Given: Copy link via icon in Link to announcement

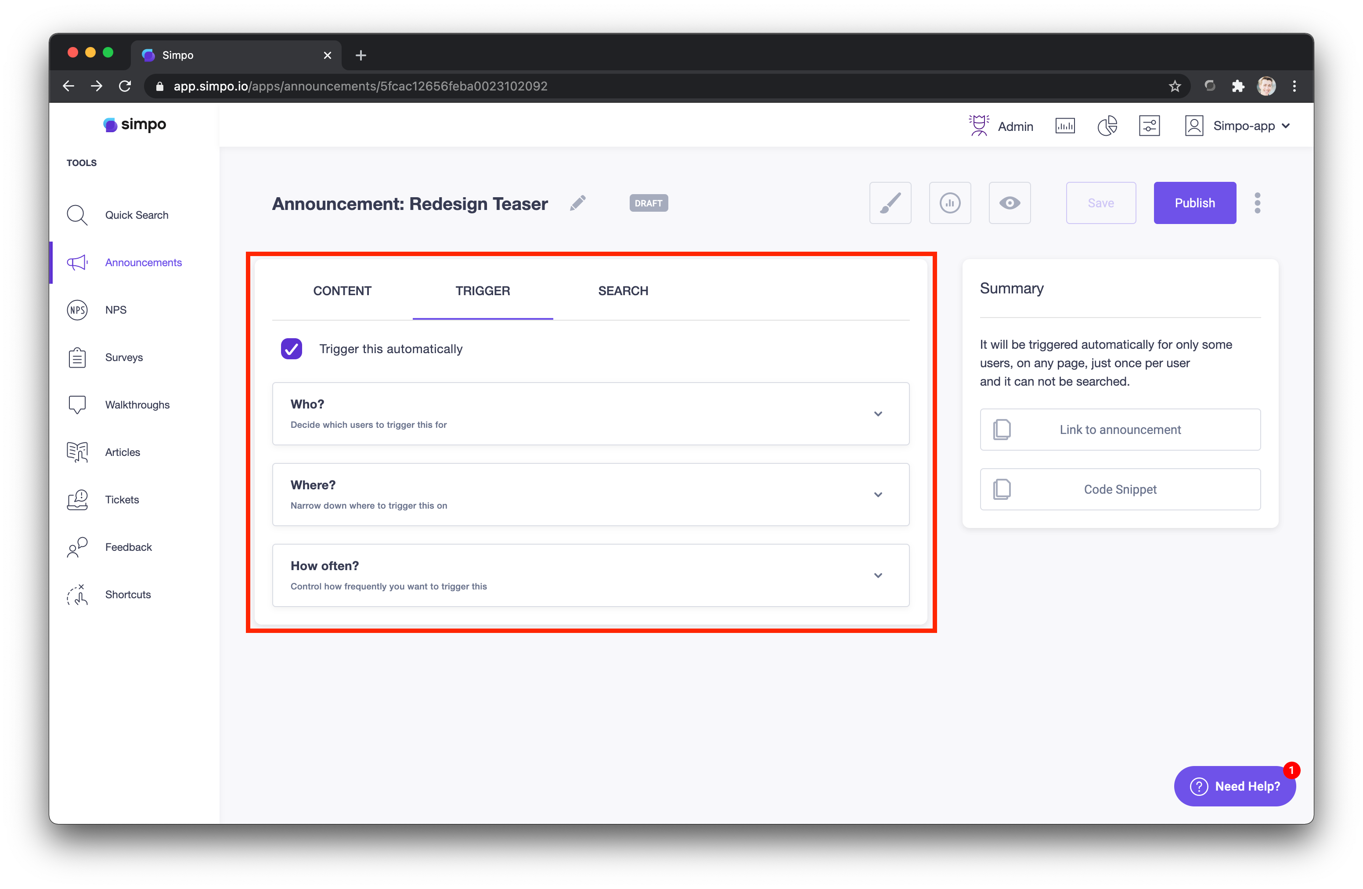Looking at the screenshot, I should pos(1002,430).
